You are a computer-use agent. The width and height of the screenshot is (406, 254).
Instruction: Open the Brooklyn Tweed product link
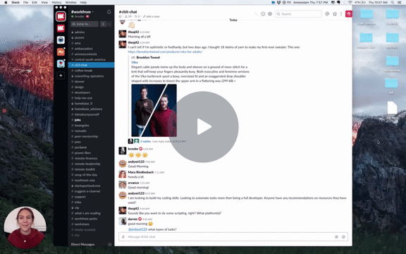(165, 52)
